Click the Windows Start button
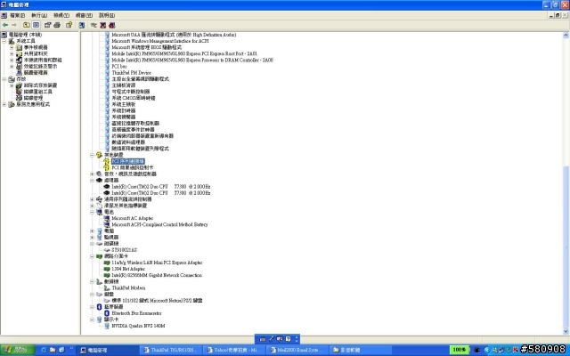The height and width of the screenshot is (356, 570). (17, 350)
